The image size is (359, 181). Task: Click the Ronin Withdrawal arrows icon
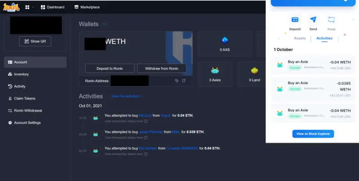pos(10,111)
